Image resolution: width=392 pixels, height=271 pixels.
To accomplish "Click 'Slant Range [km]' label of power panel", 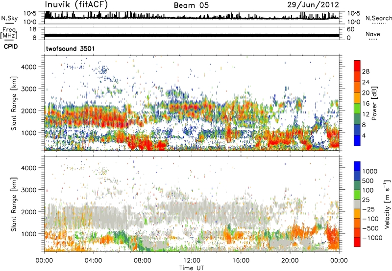I will click(14, 103).
